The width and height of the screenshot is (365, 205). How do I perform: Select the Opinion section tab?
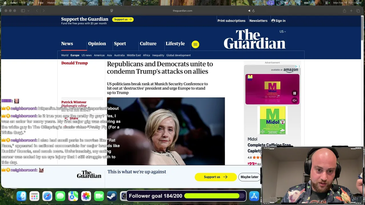[97, 44]
